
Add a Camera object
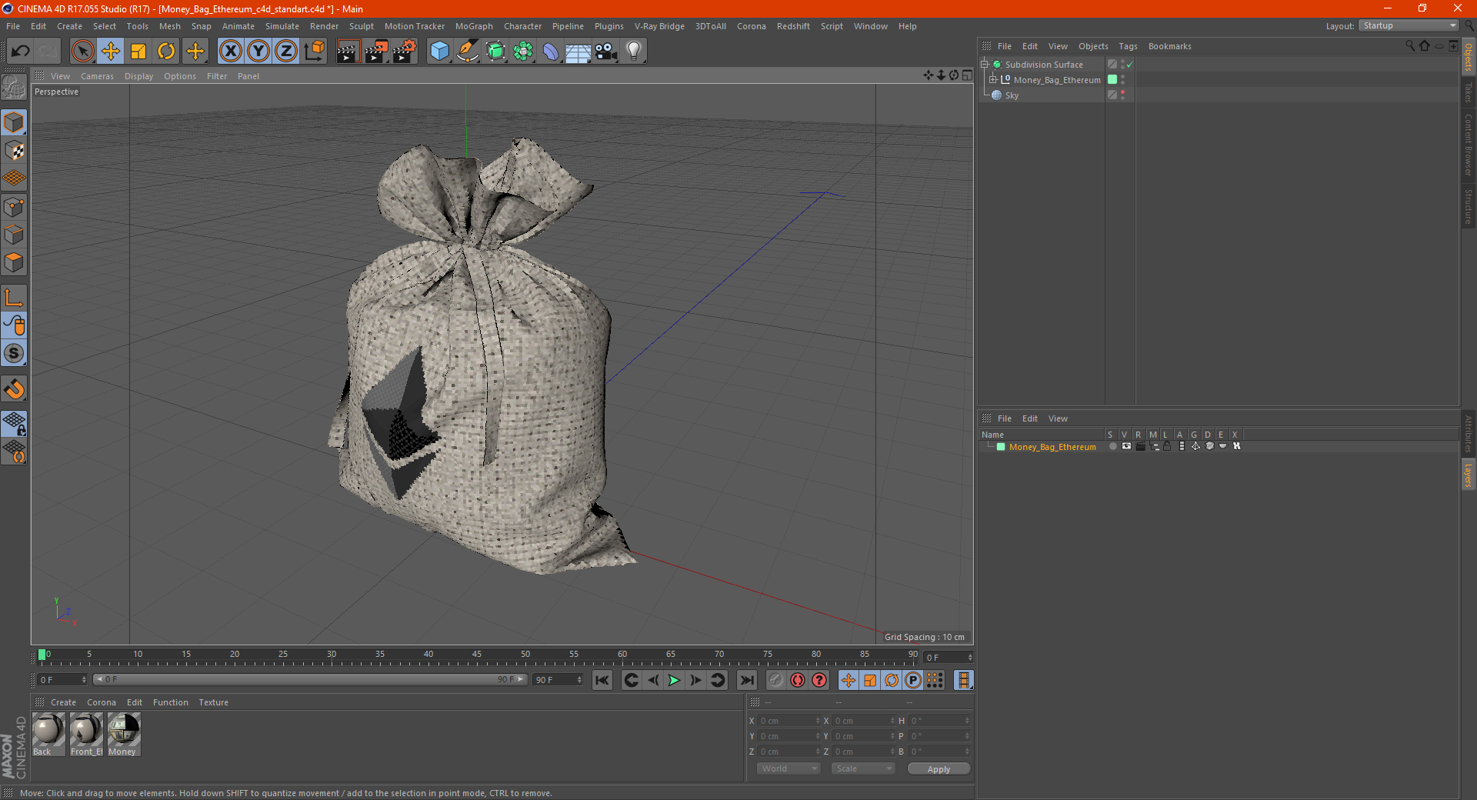[x=606, y=52]
